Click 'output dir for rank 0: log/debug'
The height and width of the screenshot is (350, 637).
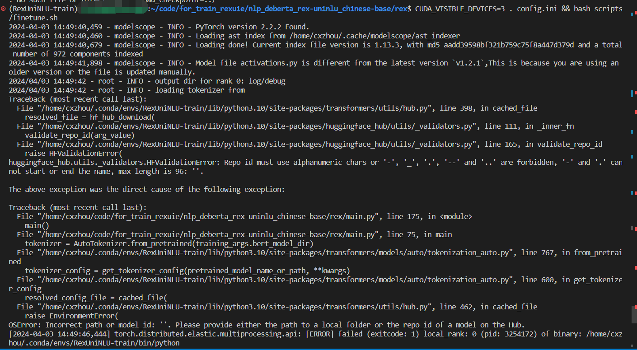[220, 81]
